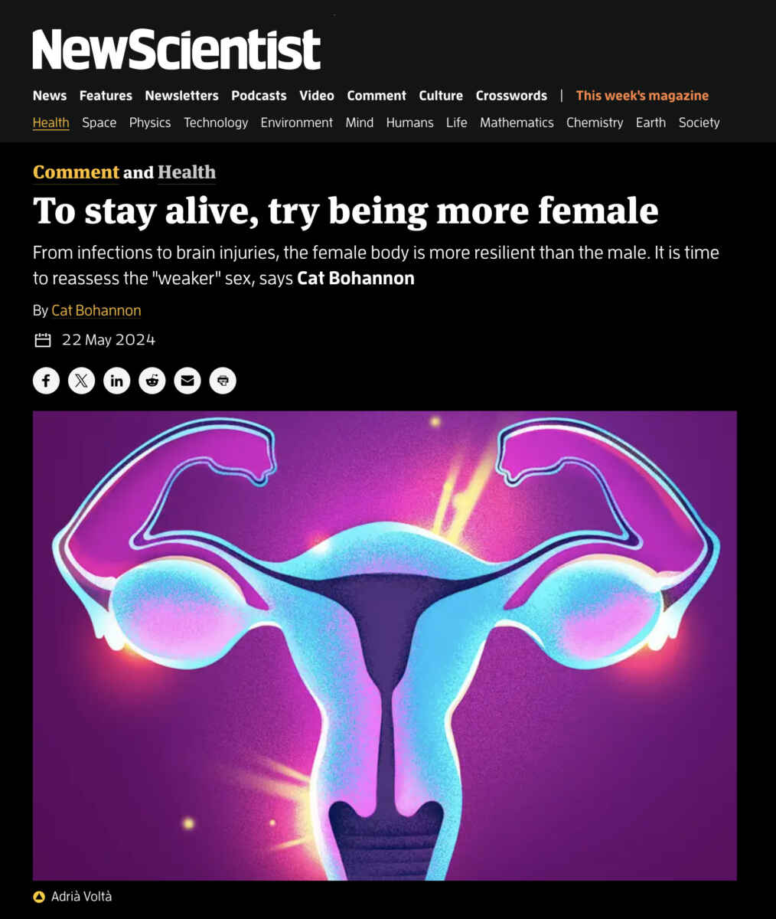Share on Reddit icon
Screen dimensions: 776x919
pos(152,381)
